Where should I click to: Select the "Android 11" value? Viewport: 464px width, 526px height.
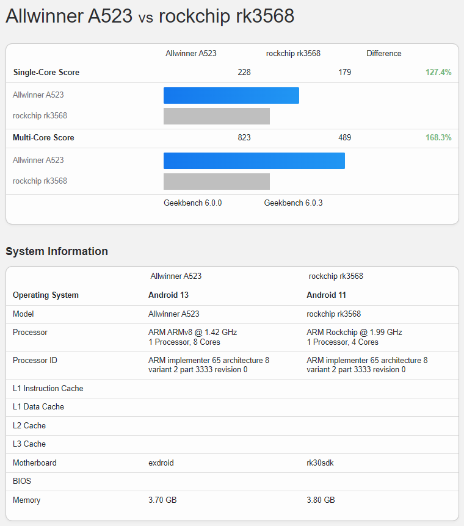[x=327, y=295]
